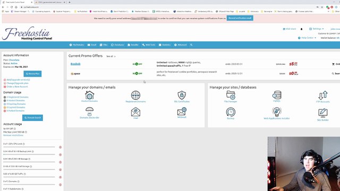Expand the Settings dropdown
The width and height of the screenshot is (340, 191).
317,29
